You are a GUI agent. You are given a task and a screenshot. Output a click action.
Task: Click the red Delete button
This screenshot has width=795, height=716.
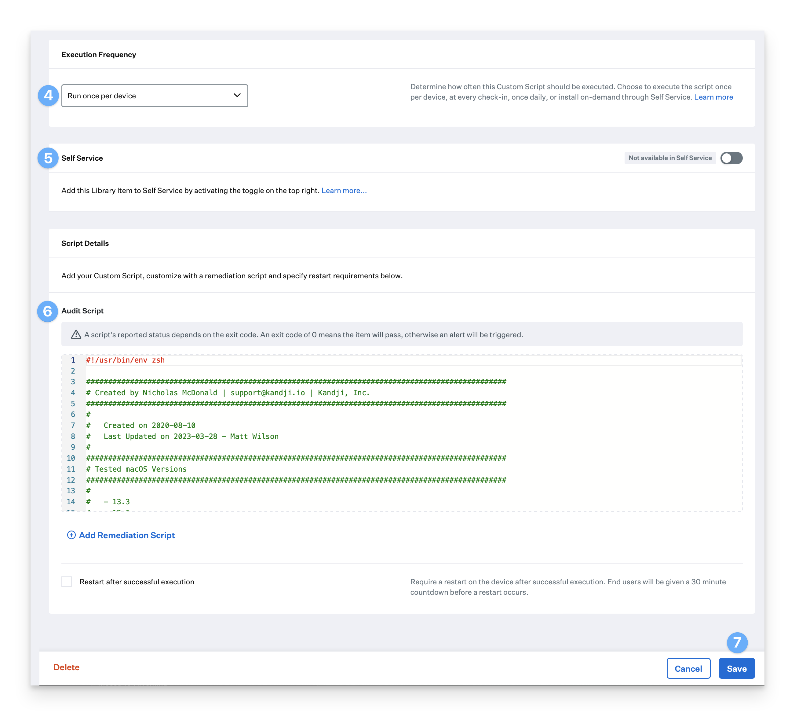[x=67, y=667]
